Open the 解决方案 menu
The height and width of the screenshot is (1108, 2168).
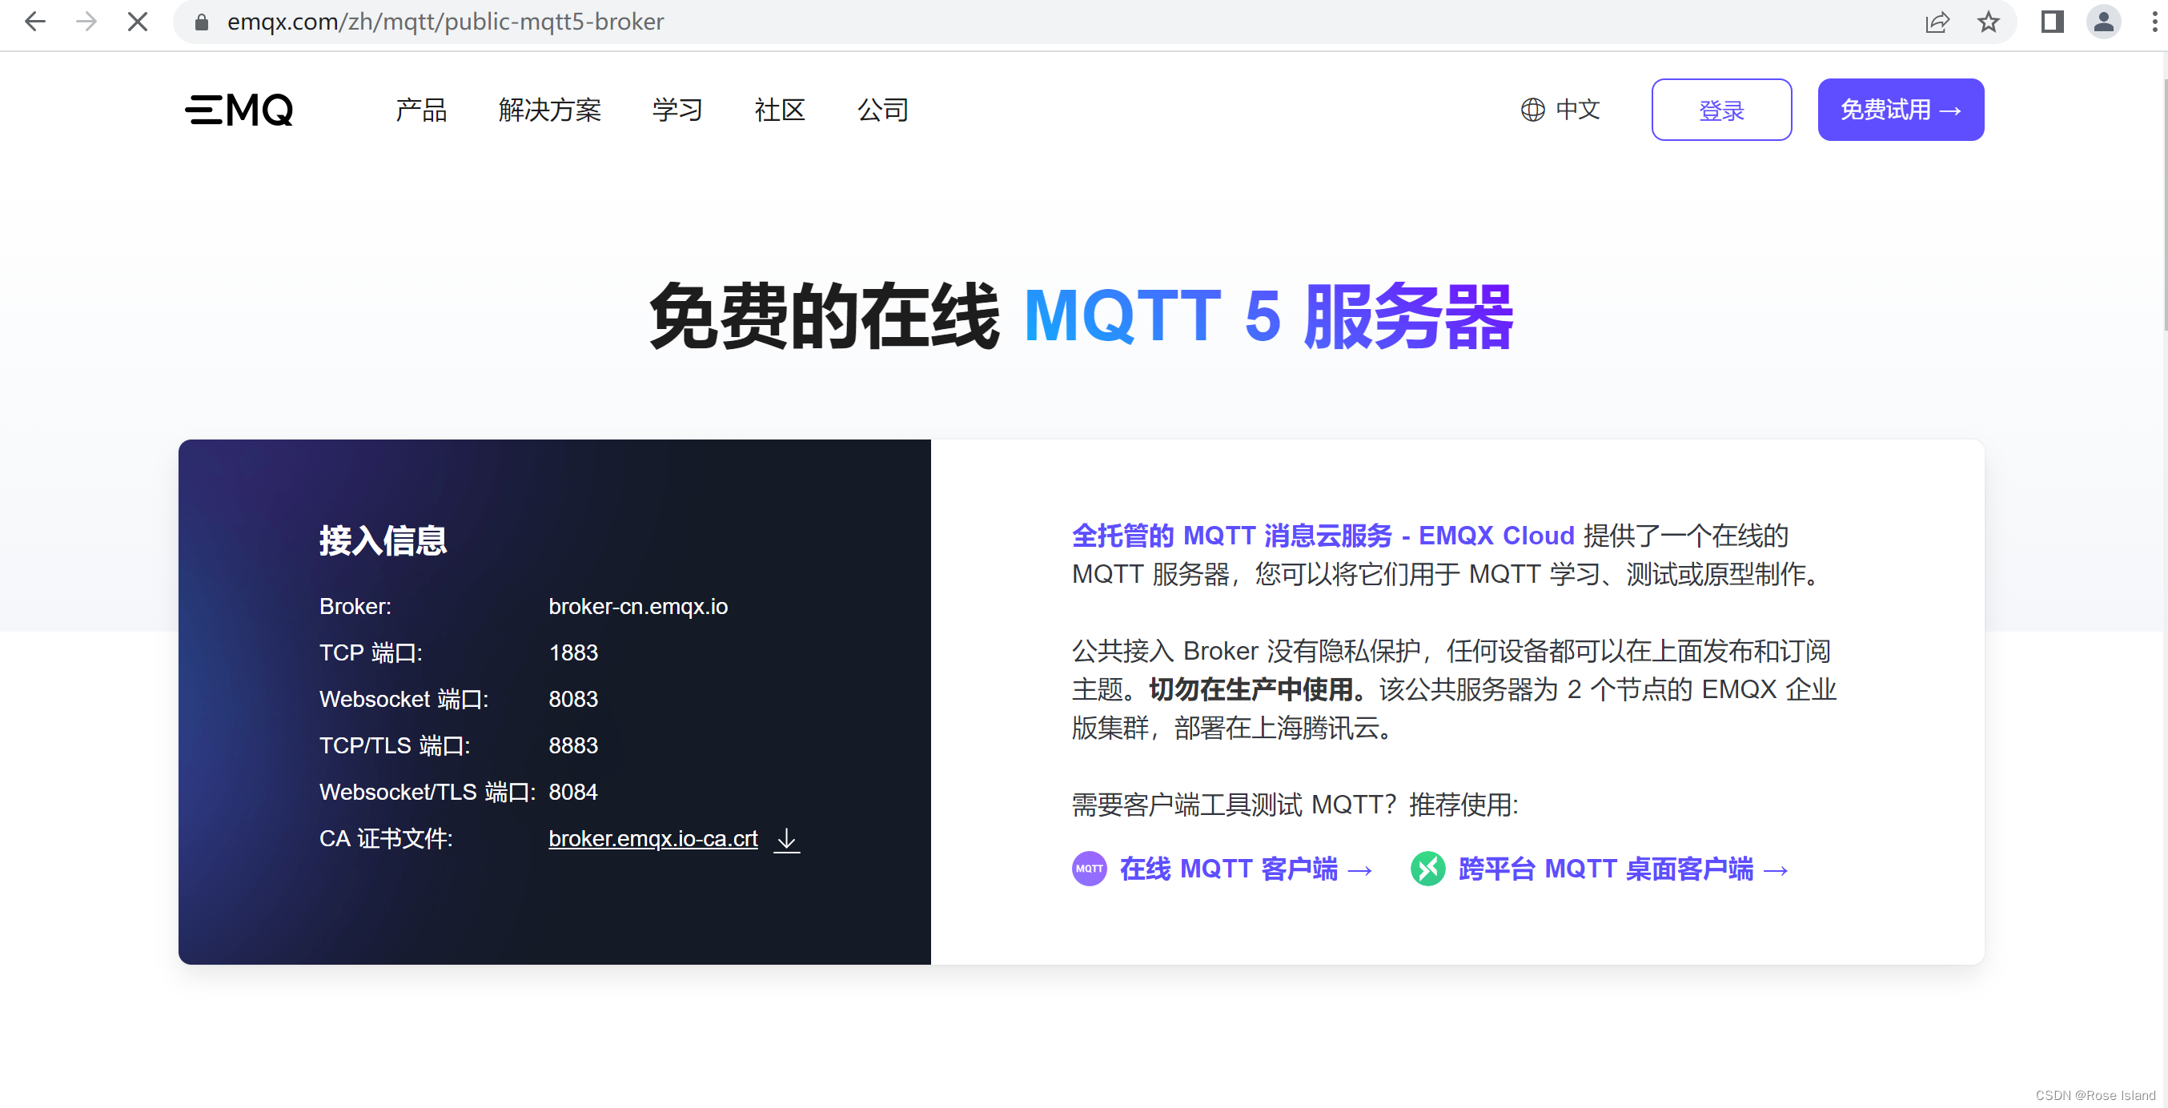click(x=548, y=110)
